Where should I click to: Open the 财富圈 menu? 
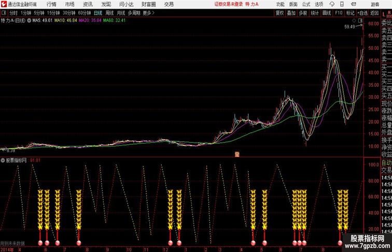148,4
